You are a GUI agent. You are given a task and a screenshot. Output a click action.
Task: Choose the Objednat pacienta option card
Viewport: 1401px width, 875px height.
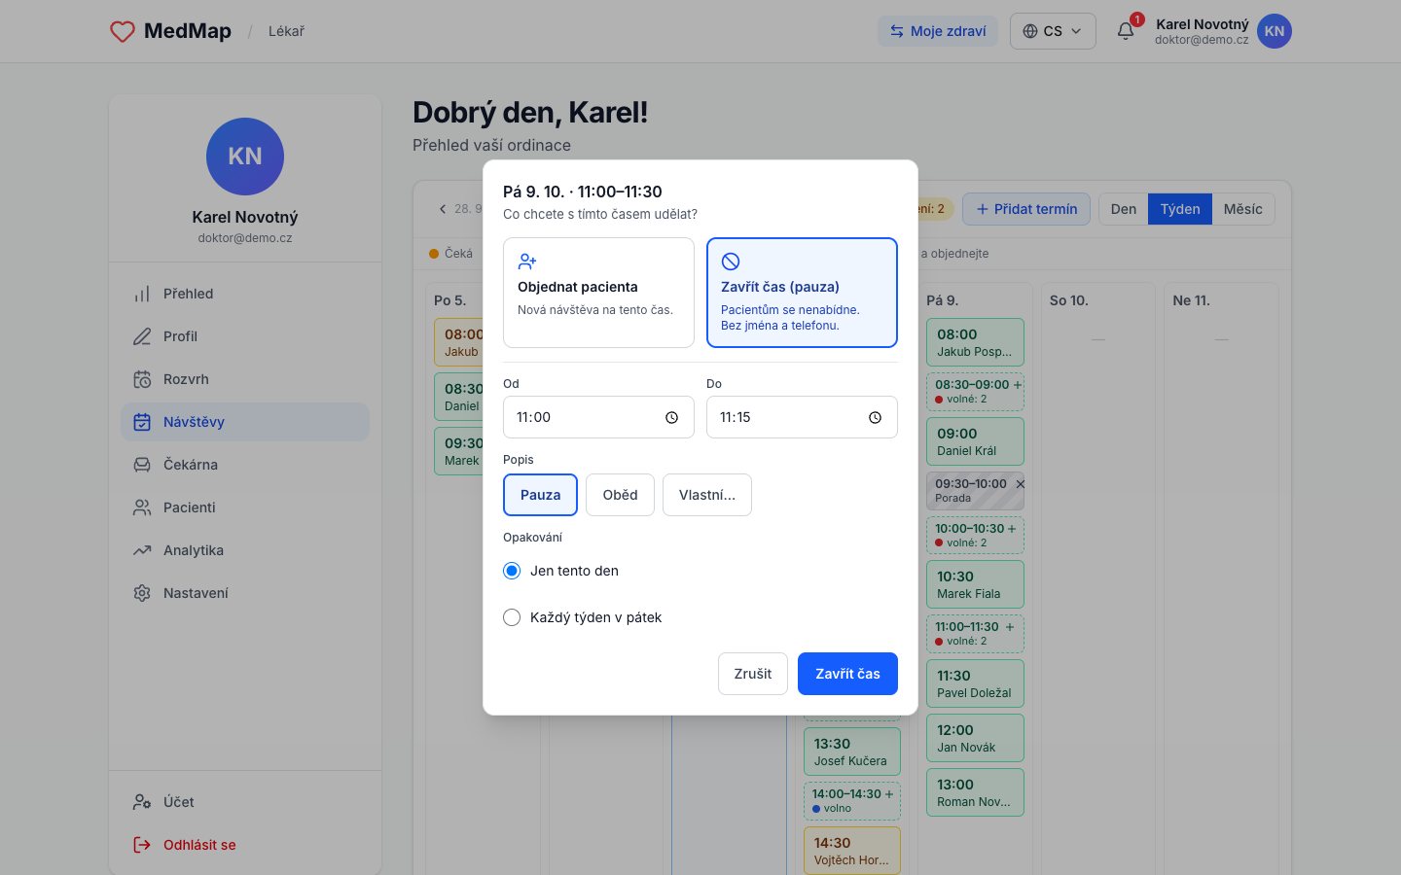click(598, 293)
